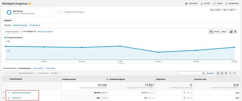Image resolution: width=242 pixels, height=101 pixels.
Task: Open the Enhanced Ecommerce category link
Action: (x=21, y=93)
